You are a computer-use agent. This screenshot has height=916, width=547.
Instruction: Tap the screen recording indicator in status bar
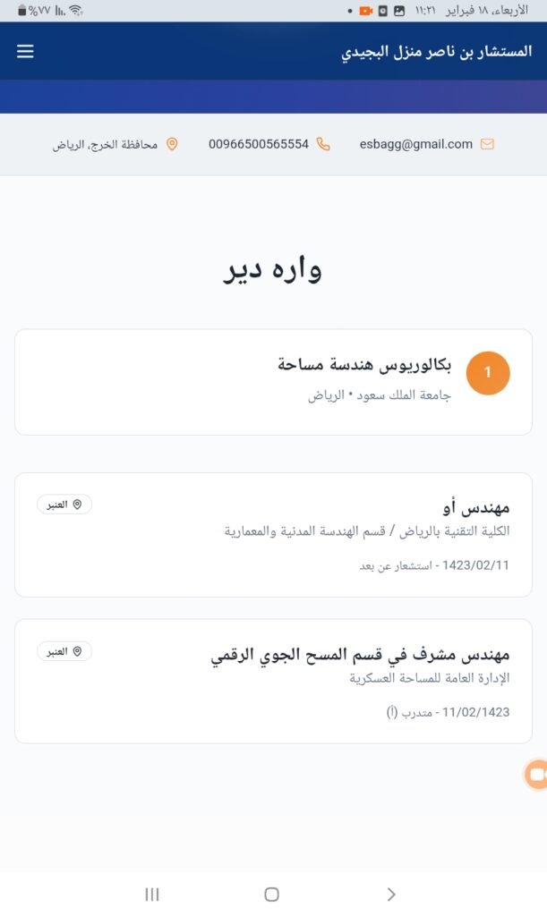[365, 11]
